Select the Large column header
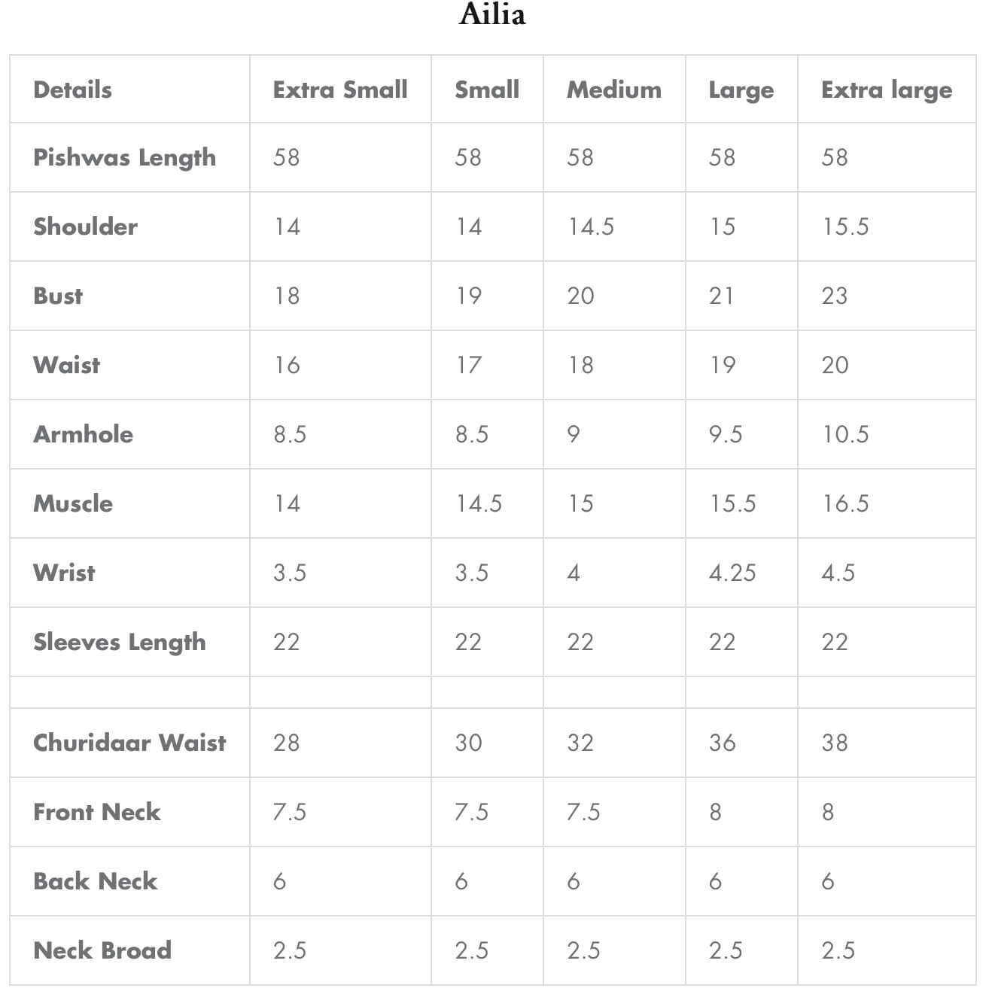 click(741, 90)
